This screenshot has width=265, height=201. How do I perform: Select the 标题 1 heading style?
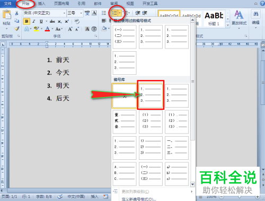tap(214, 18)
